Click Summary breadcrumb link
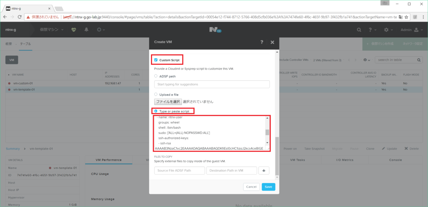 13,148
